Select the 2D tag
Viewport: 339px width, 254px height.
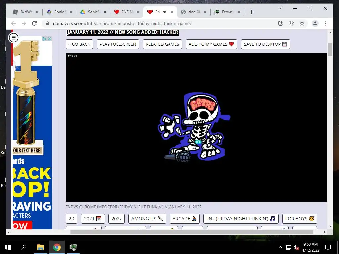coord(72,219)
